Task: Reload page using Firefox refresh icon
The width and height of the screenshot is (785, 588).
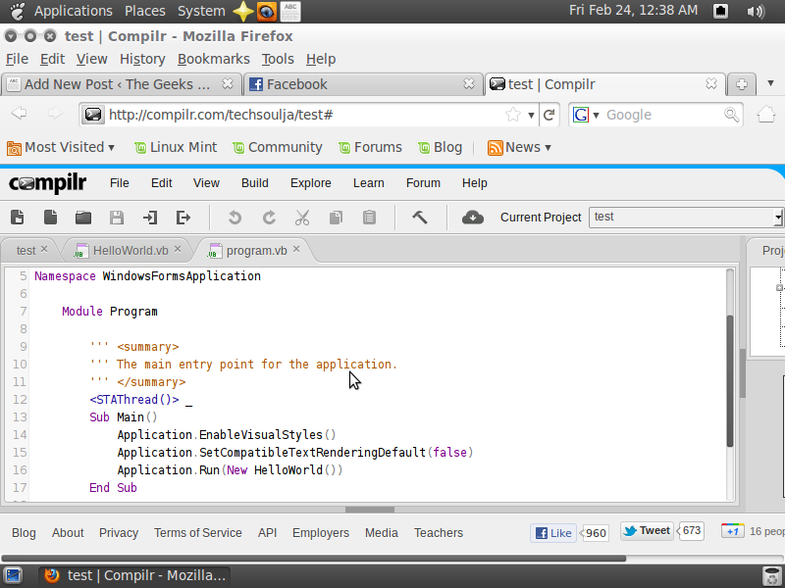Action: click(549, 115)
